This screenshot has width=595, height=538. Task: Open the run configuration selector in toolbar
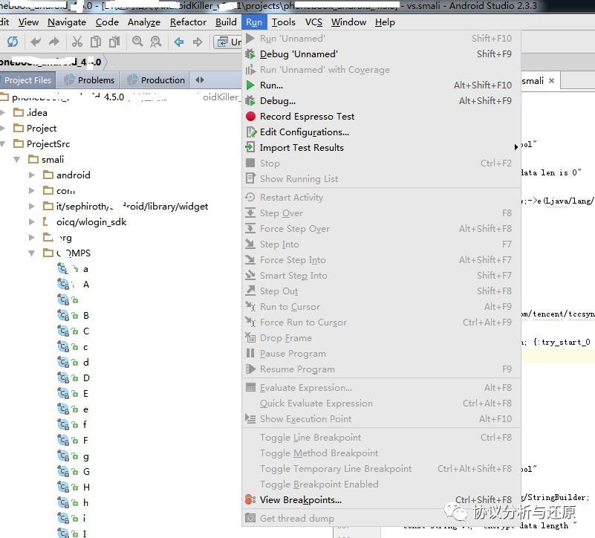(228, 42)
